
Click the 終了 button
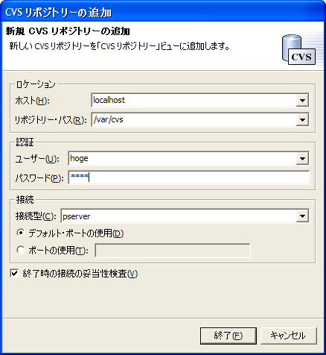pos(228,336)
